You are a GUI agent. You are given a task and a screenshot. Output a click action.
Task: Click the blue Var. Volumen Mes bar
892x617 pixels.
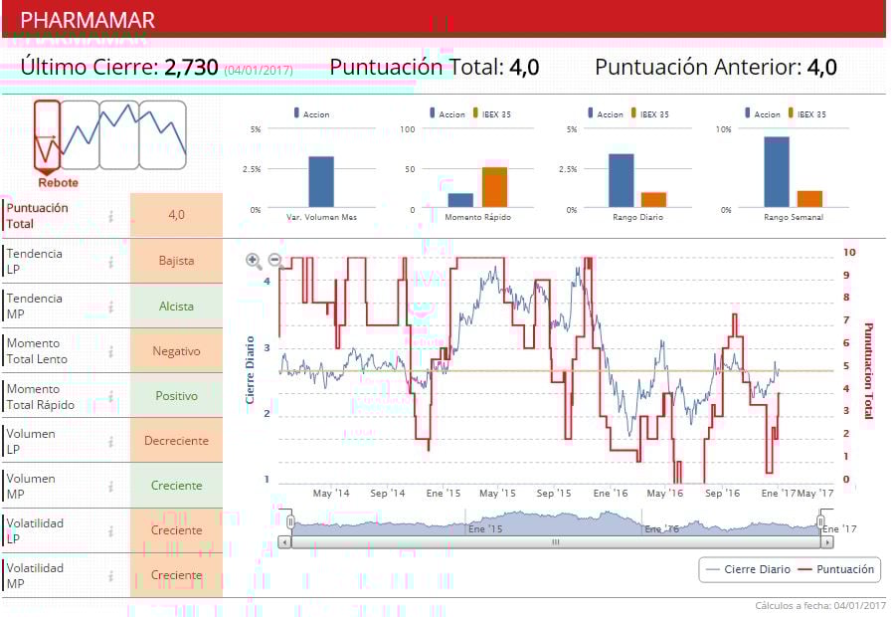tap(321, 181)
